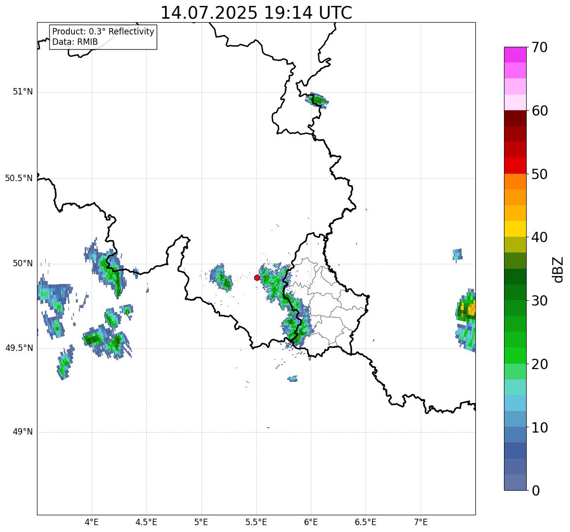Viewport: 570px width, 532px height.
Task: Click the small radar echo near 51°N 6°E
Action: click(317, 99)
